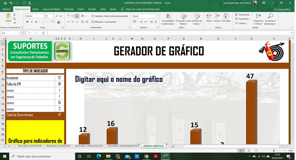Open Localizar e Selecionar magnifier
The image size is (296, 160).
tap(270, 19)
